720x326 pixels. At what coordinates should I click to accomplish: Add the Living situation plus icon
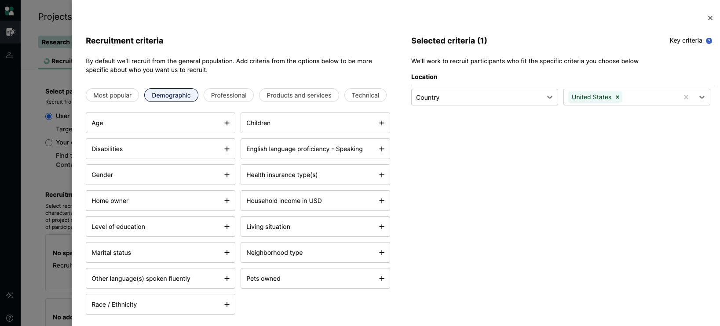tap(382, 227)
